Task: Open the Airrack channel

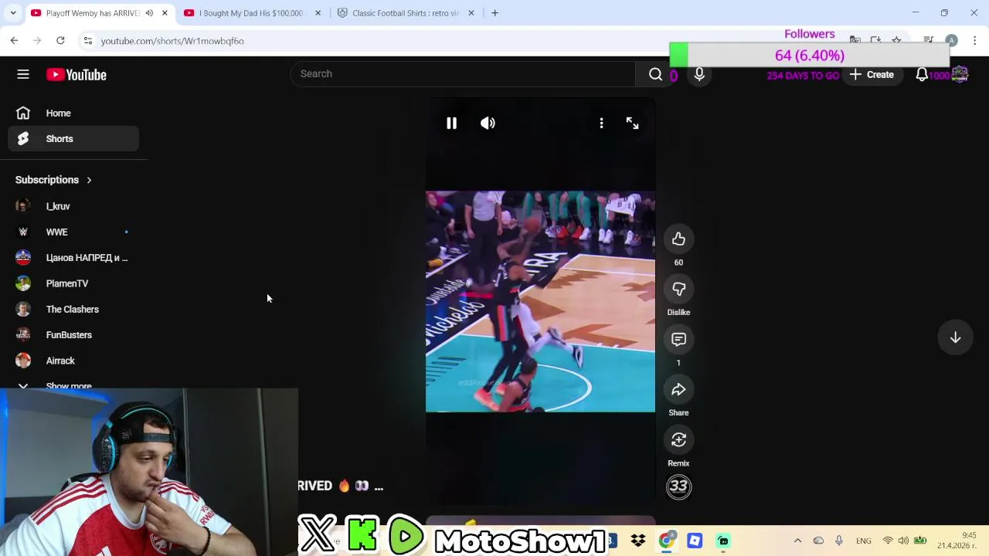Action: [73, 361]
